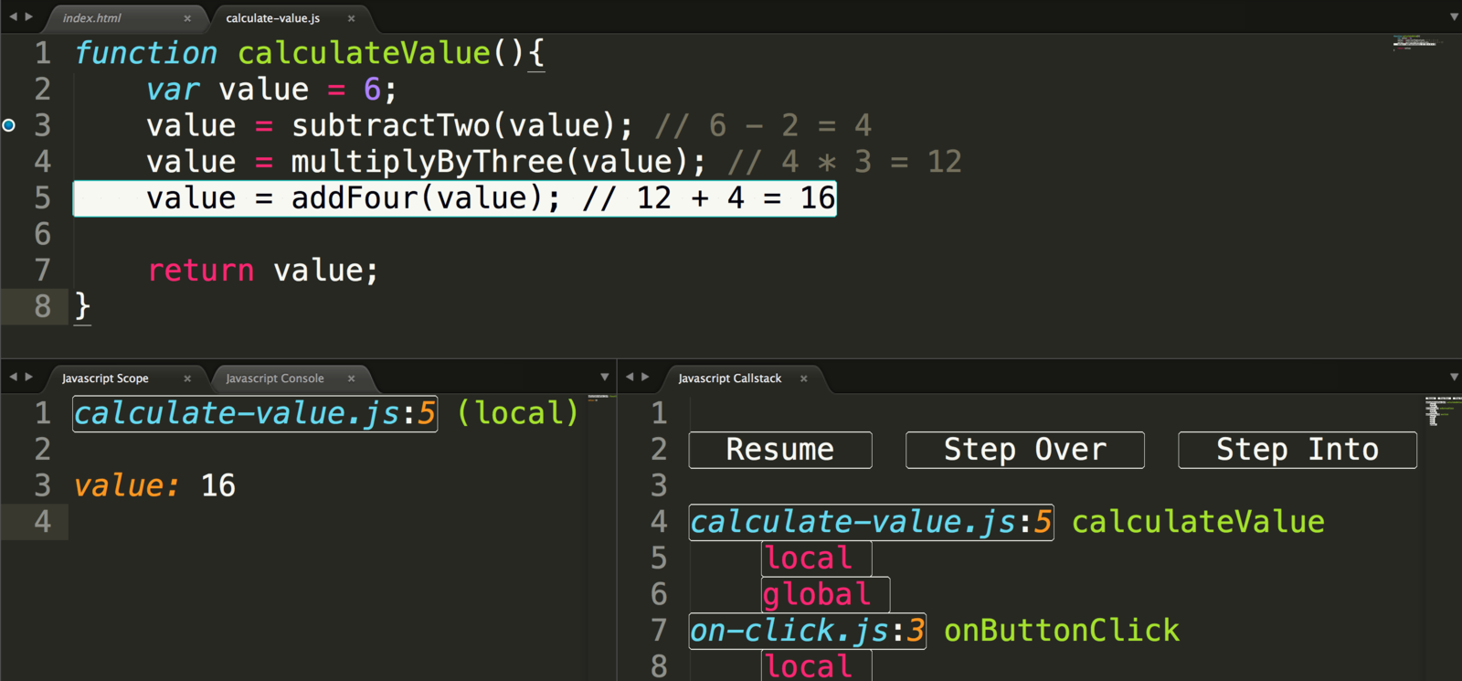The width and height of the screenshot is (1462, 681).
Task: Click the "var value = 6;" line
Action: [271, 90]
